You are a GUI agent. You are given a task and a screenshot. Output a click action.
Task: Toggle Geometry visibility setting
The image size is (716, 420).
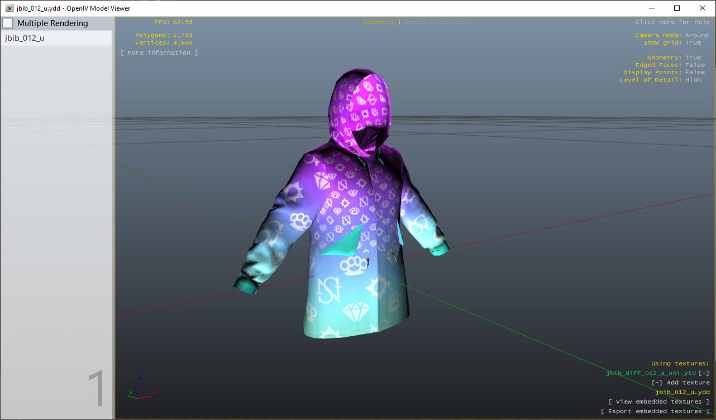(693, 57)
